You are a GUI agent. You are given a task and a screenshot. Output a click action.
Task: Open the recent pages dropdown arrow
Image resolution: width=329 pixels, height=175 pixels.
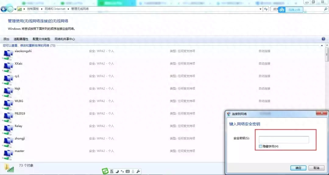click(x=15, y=9)
